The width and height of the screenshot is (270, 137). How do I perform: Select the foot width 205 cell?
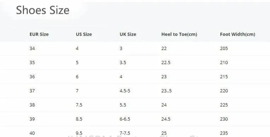(224, 48)
